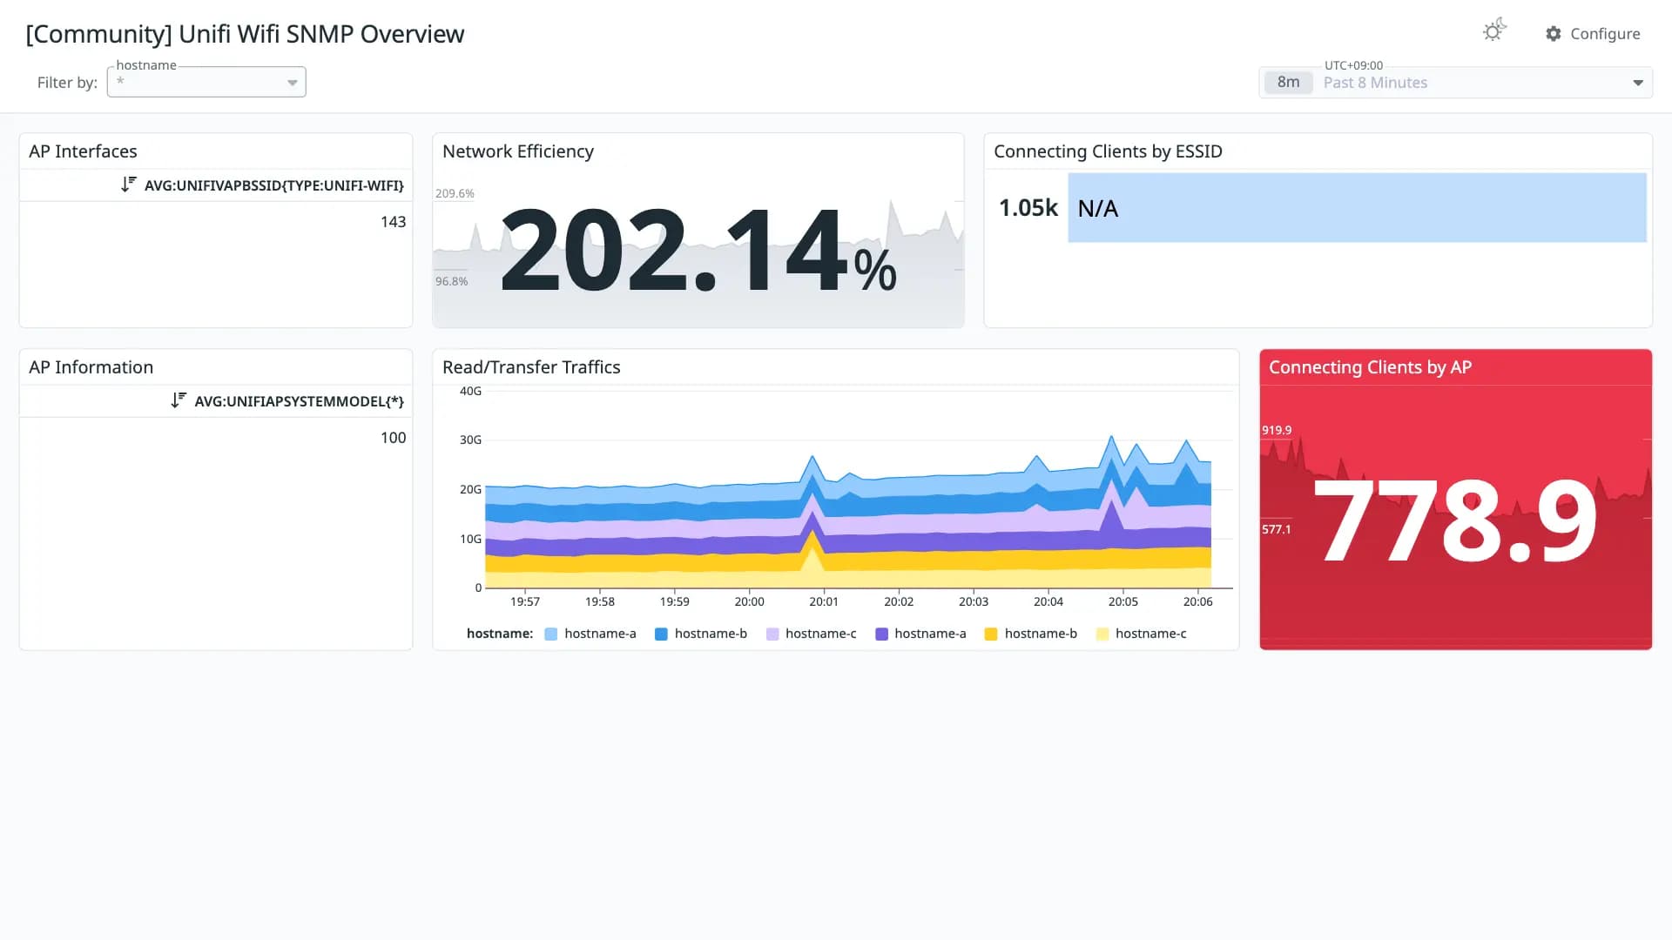Click the 8m time range badge

[x=1288, y=83]
